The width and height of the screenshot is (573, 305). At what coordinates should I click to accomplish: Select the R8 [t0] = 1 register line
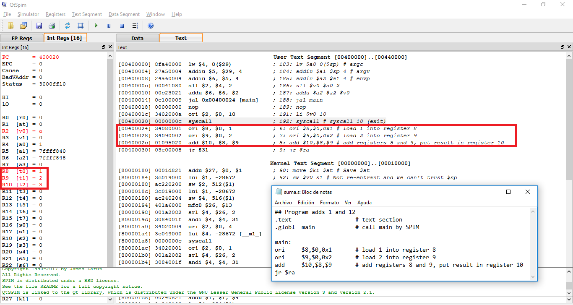22,171
